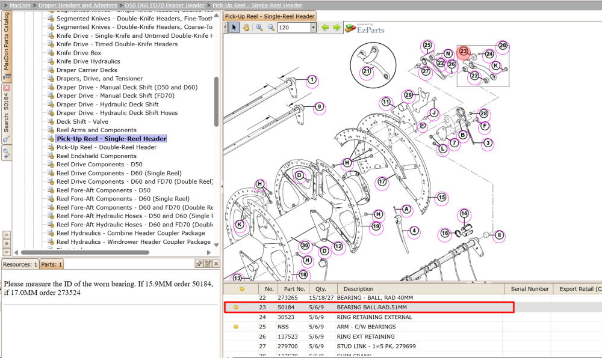Image resolution: width=602 pixels, height=358 pixels.
Task: Sort parts table by Description column
Action: click(x=420, y=289)
